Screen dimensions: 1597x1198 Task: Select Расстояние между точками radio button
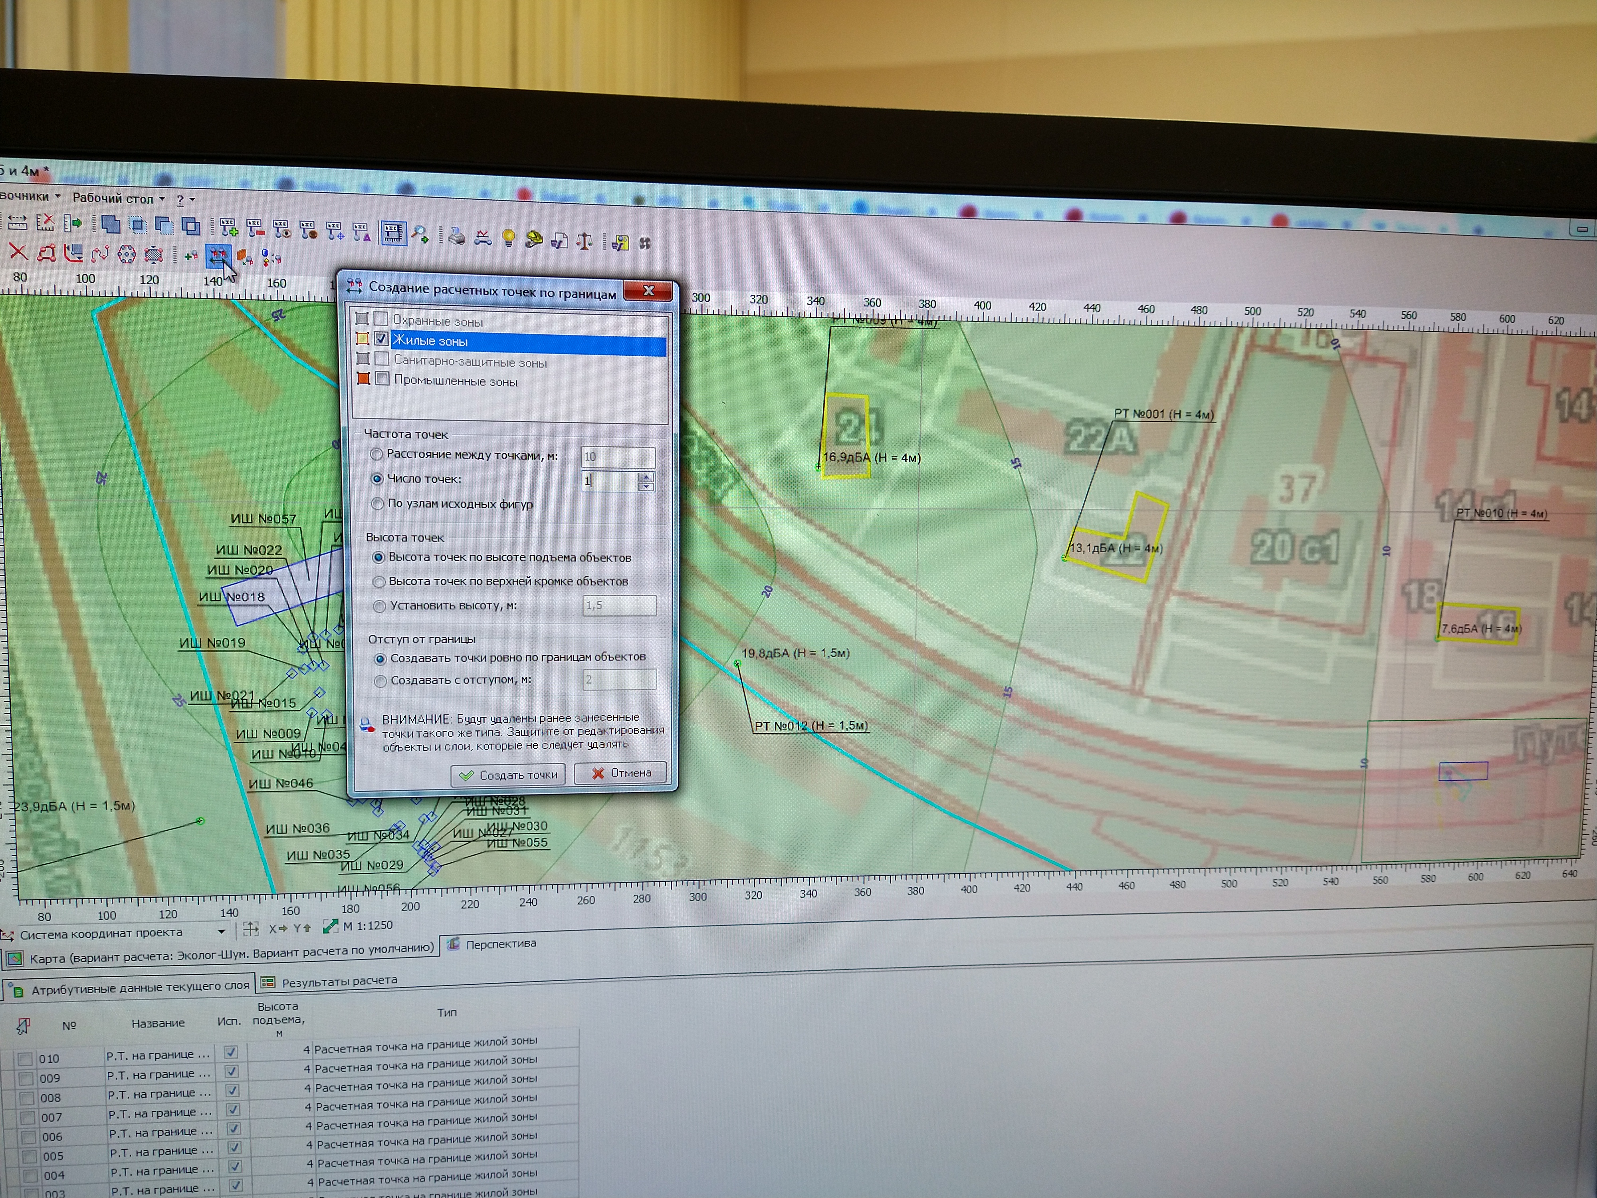(x=376, y=454)
